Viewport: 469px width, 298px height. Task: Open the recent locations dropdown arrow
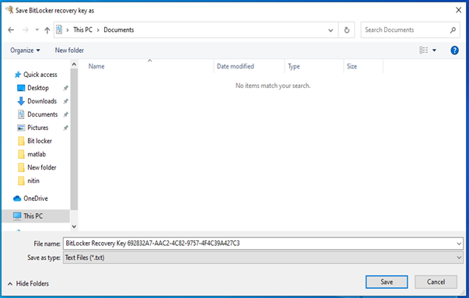tap(37, 30)
